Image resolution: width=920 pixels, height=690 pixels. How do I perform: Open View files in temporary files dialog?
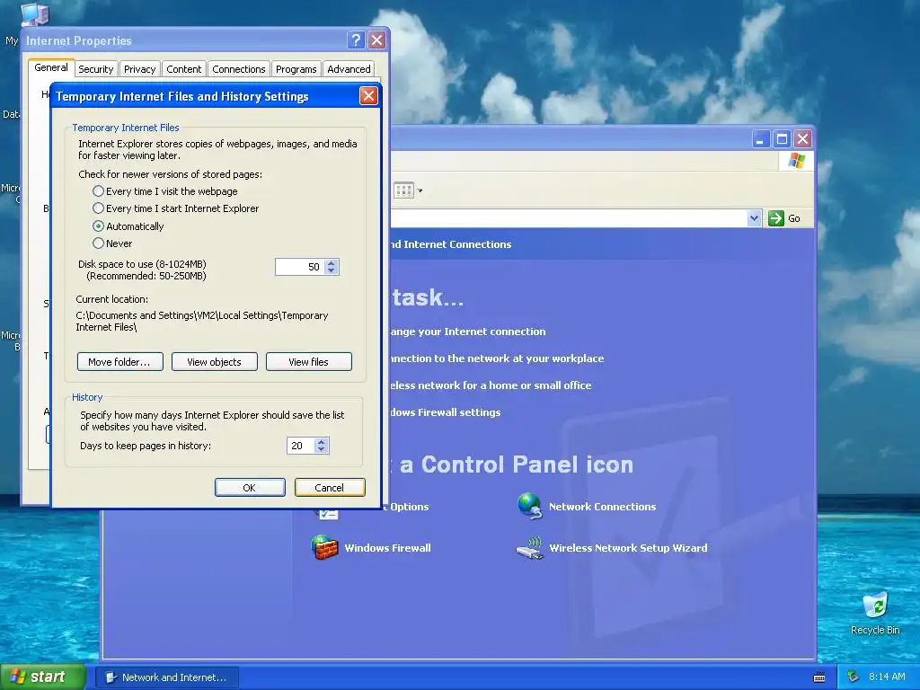click(x=309, y=362)
